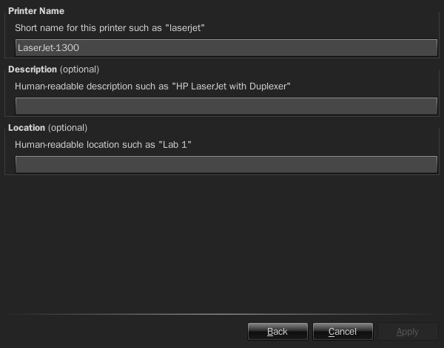
Task: Click the bold Description heading
Action: pyautogui.click(x=33, y=69)
